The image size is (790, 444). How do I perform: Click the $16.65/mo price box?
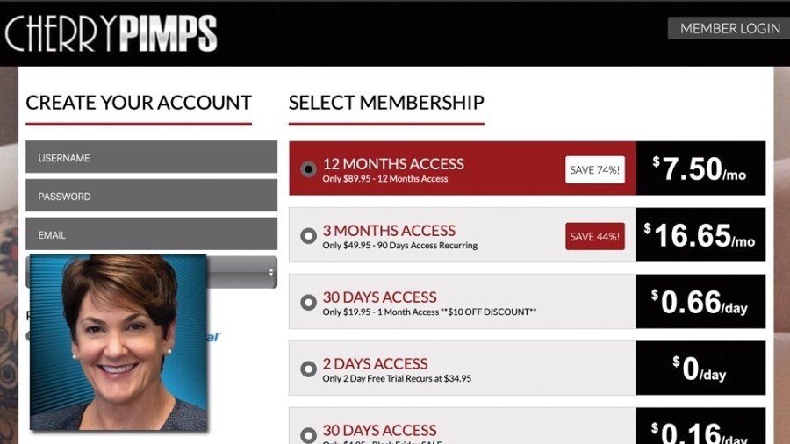tap(700, 235)
